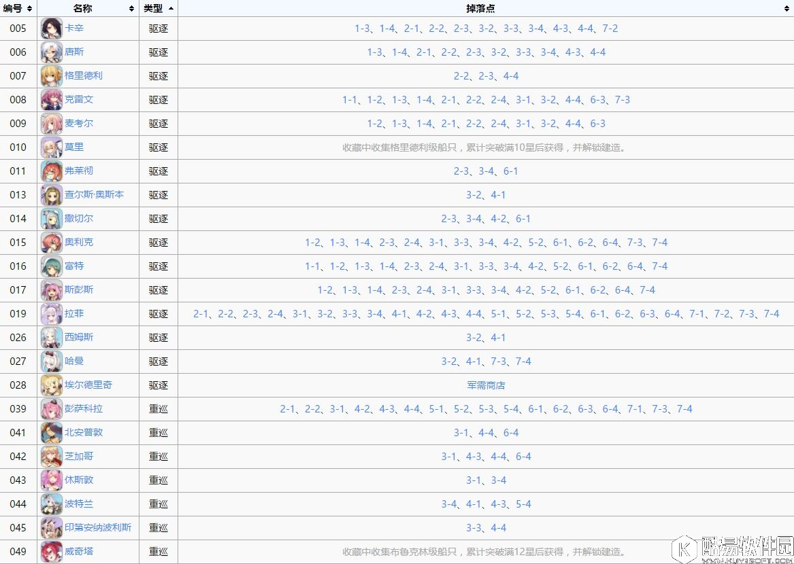Click the 卡辛 ship portrait icon
Screen dimensions: 794x564
(51, 29)
